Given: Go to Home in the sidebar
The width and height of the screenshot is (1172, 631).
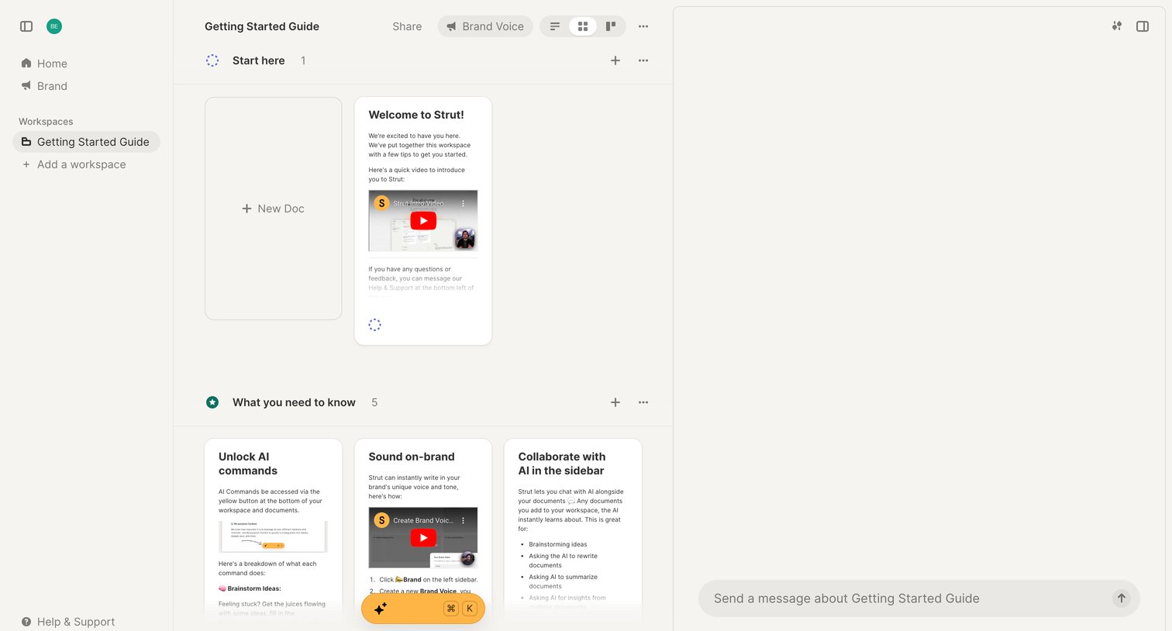Looking at the screenshot, I should coord(44,64).
